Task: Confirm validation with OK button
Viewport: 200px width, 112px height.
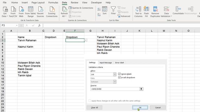Action: pos(140,107)
